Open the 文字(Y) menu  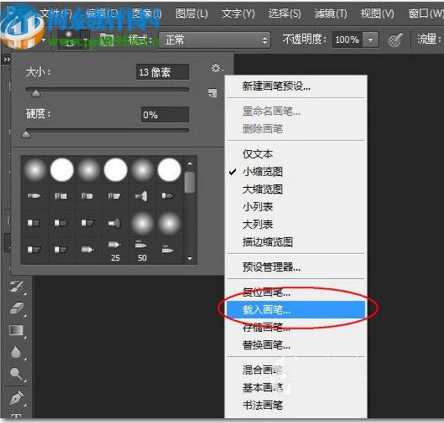click(x=238, y=13)
